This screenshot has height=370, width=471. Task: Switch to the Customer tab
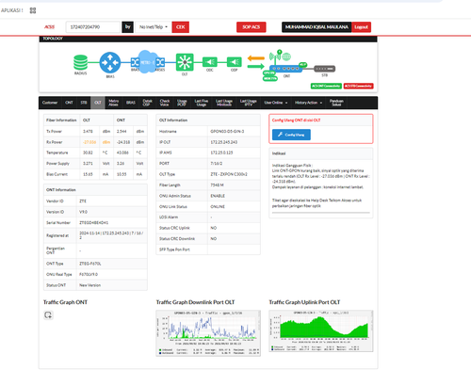point(50,103)
